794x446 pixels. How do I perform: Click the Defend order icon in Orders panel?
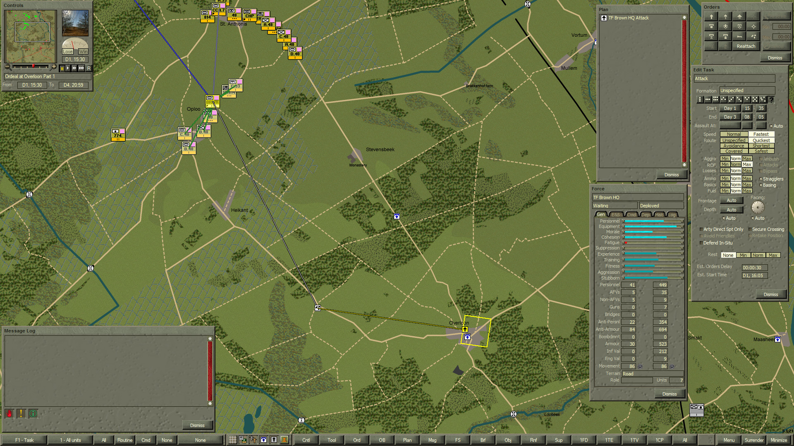[711, 26]
